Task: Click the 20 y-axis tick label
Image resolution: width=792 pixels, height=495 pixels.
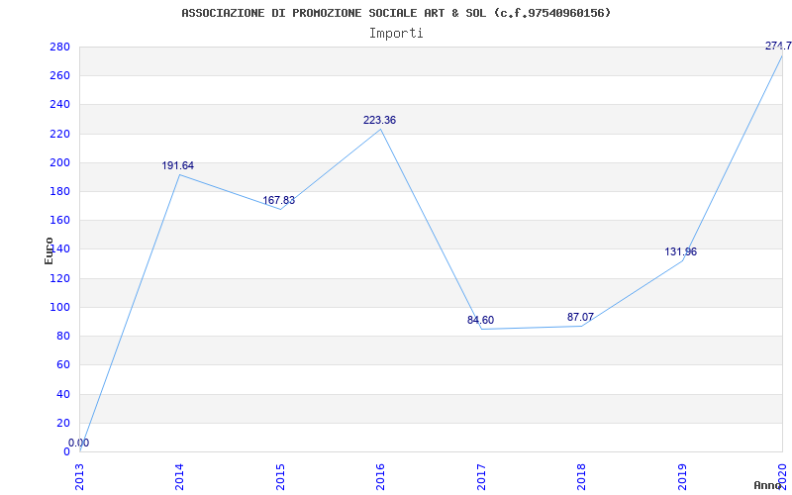Action: 62,423
